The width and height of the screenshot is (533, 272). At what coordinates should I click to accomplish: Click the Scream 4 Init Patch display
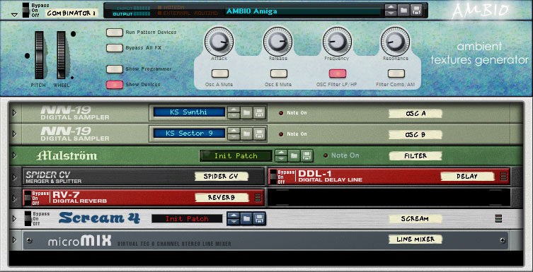(x=187, y=219)
